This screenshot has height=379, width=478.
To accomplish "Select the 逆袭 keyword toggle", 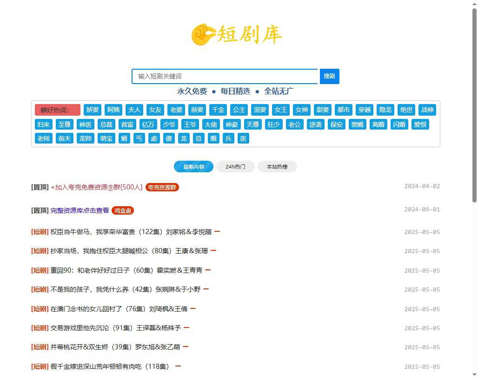I will tap(315, 124).
